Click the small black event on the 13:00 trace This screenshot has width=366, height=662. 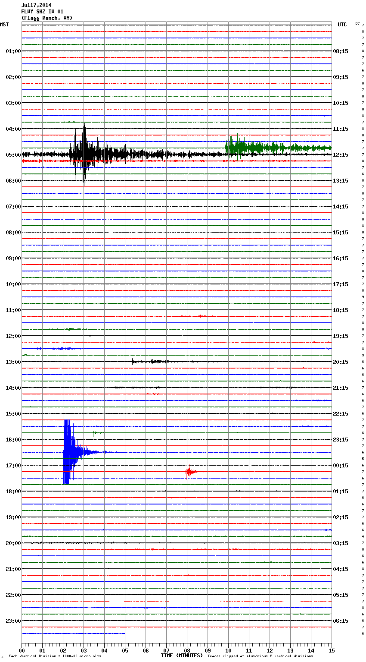click(x=155, y=362)
